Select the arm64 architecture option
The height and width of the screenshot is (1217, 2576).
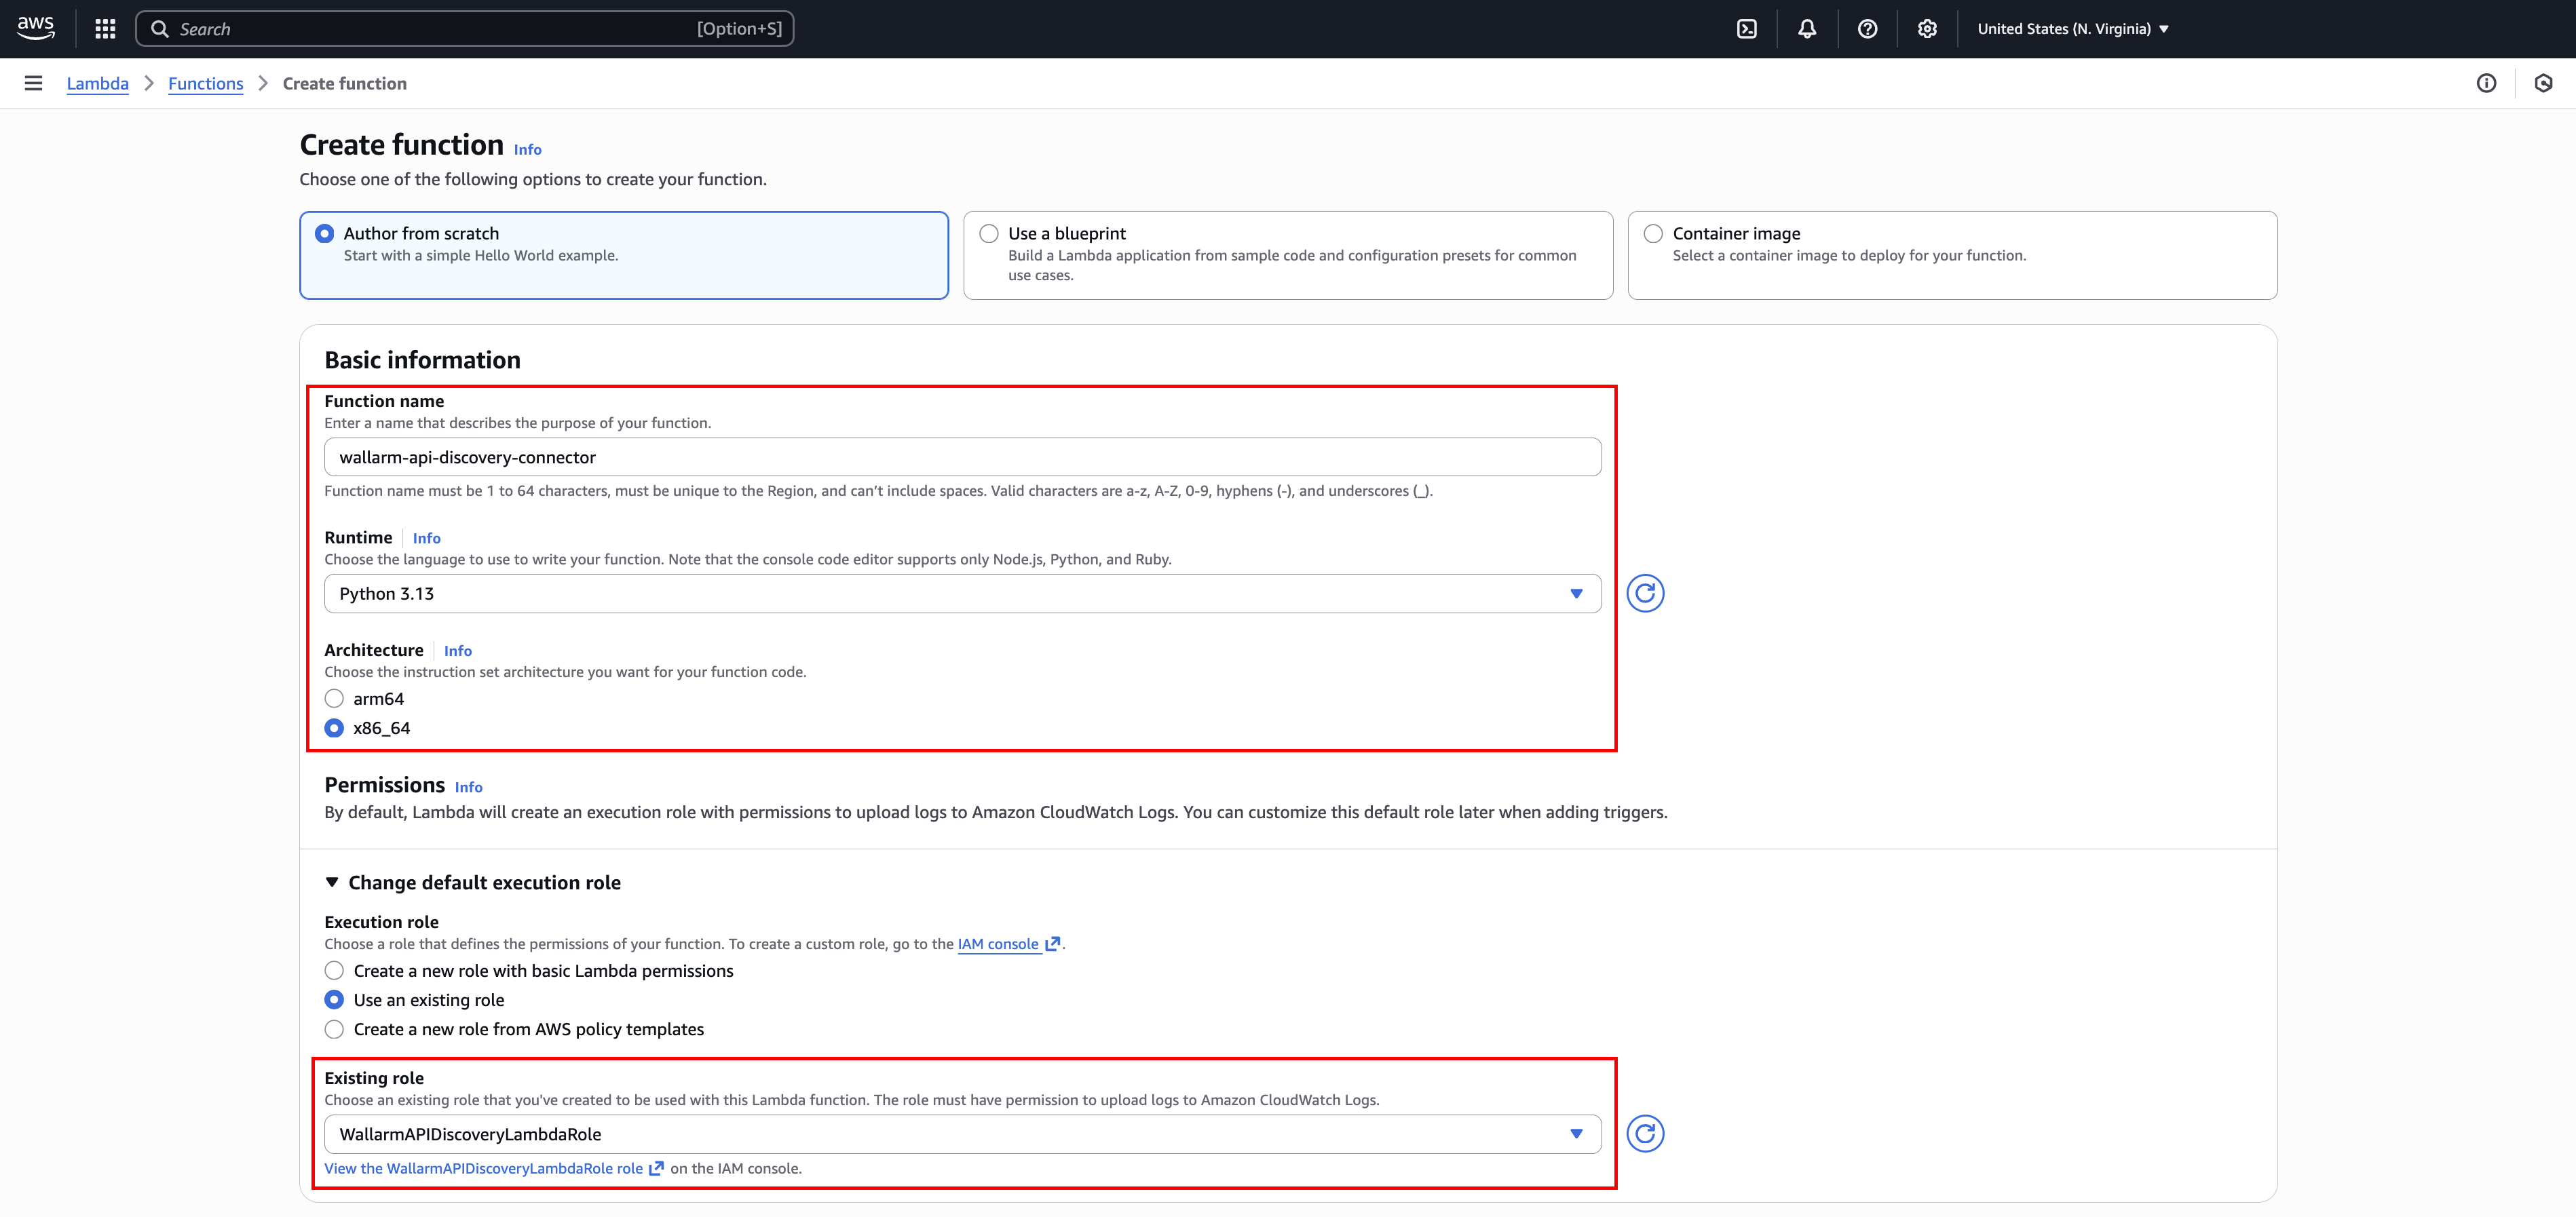click(334, 698)
